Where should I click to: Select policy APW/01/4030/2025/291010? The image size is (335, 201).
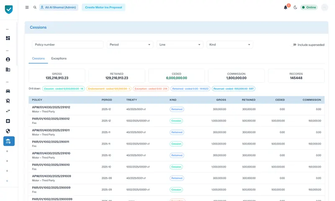tap(51, 153)
